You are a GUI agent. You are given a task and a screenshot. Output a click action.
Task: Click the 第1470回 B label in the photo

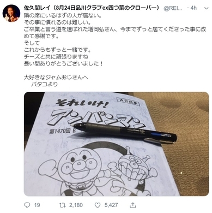tap(62, 131)
